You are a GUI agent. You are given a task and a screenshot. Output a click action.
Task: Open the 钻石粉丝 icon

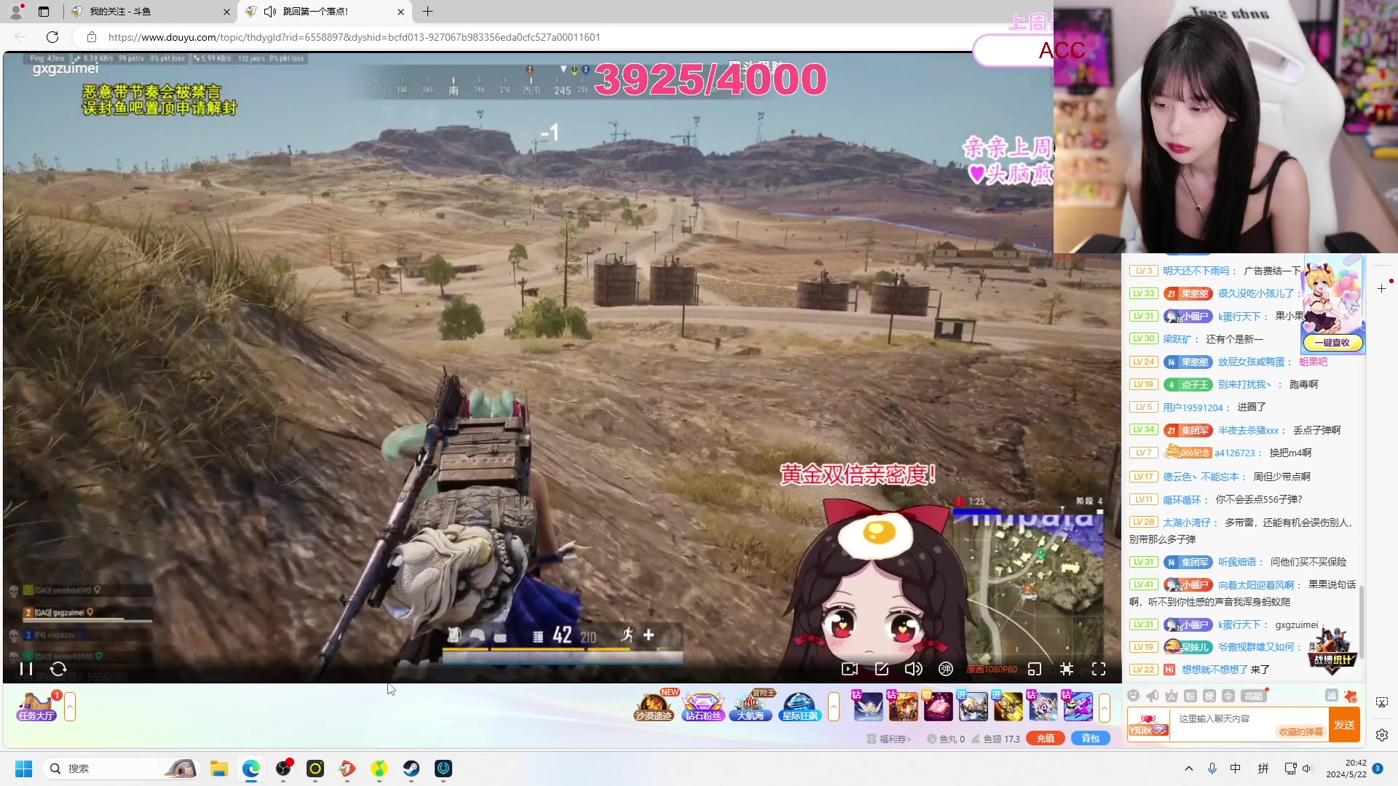pos(703,707)
